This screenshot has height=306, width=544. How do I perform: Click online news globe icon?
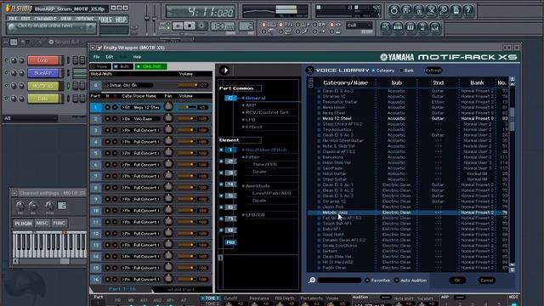(x=12, y=27)
